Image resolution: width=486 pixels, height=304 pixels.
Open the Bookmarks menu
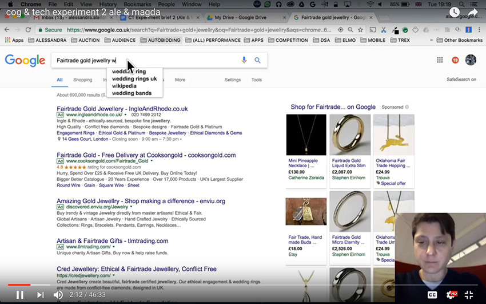point(137,5)
